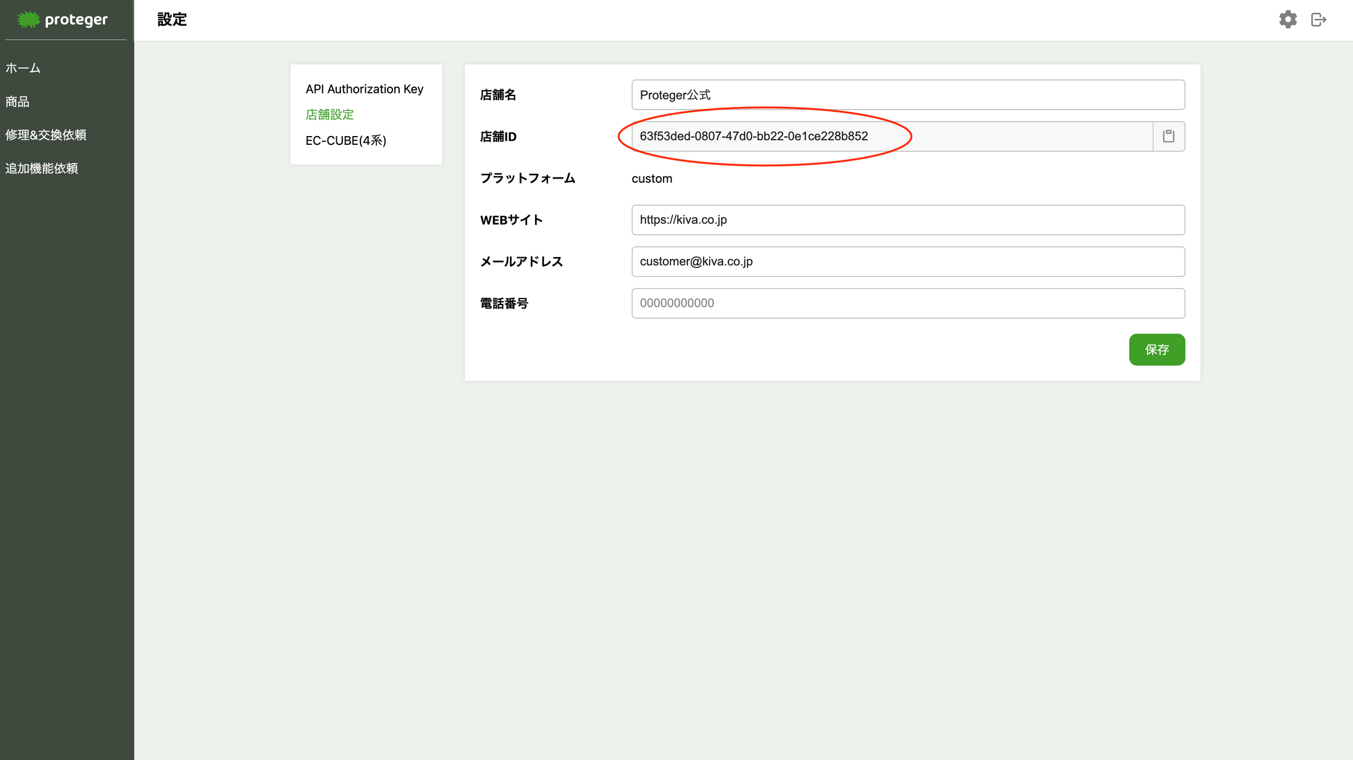Select the API Authorization Key tab
The height and width of the screenshot is (760, 1353).
(365, 89)
